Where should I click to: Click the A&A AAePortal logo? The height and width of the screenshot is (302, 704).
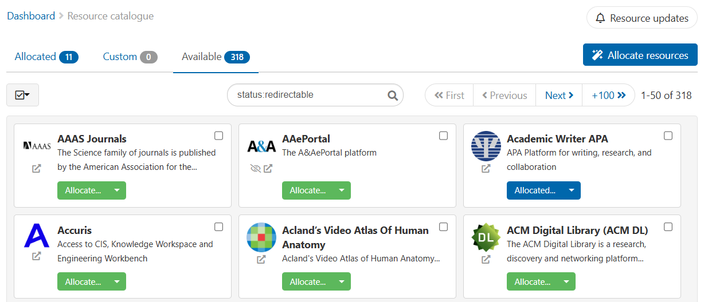[261, 146]
